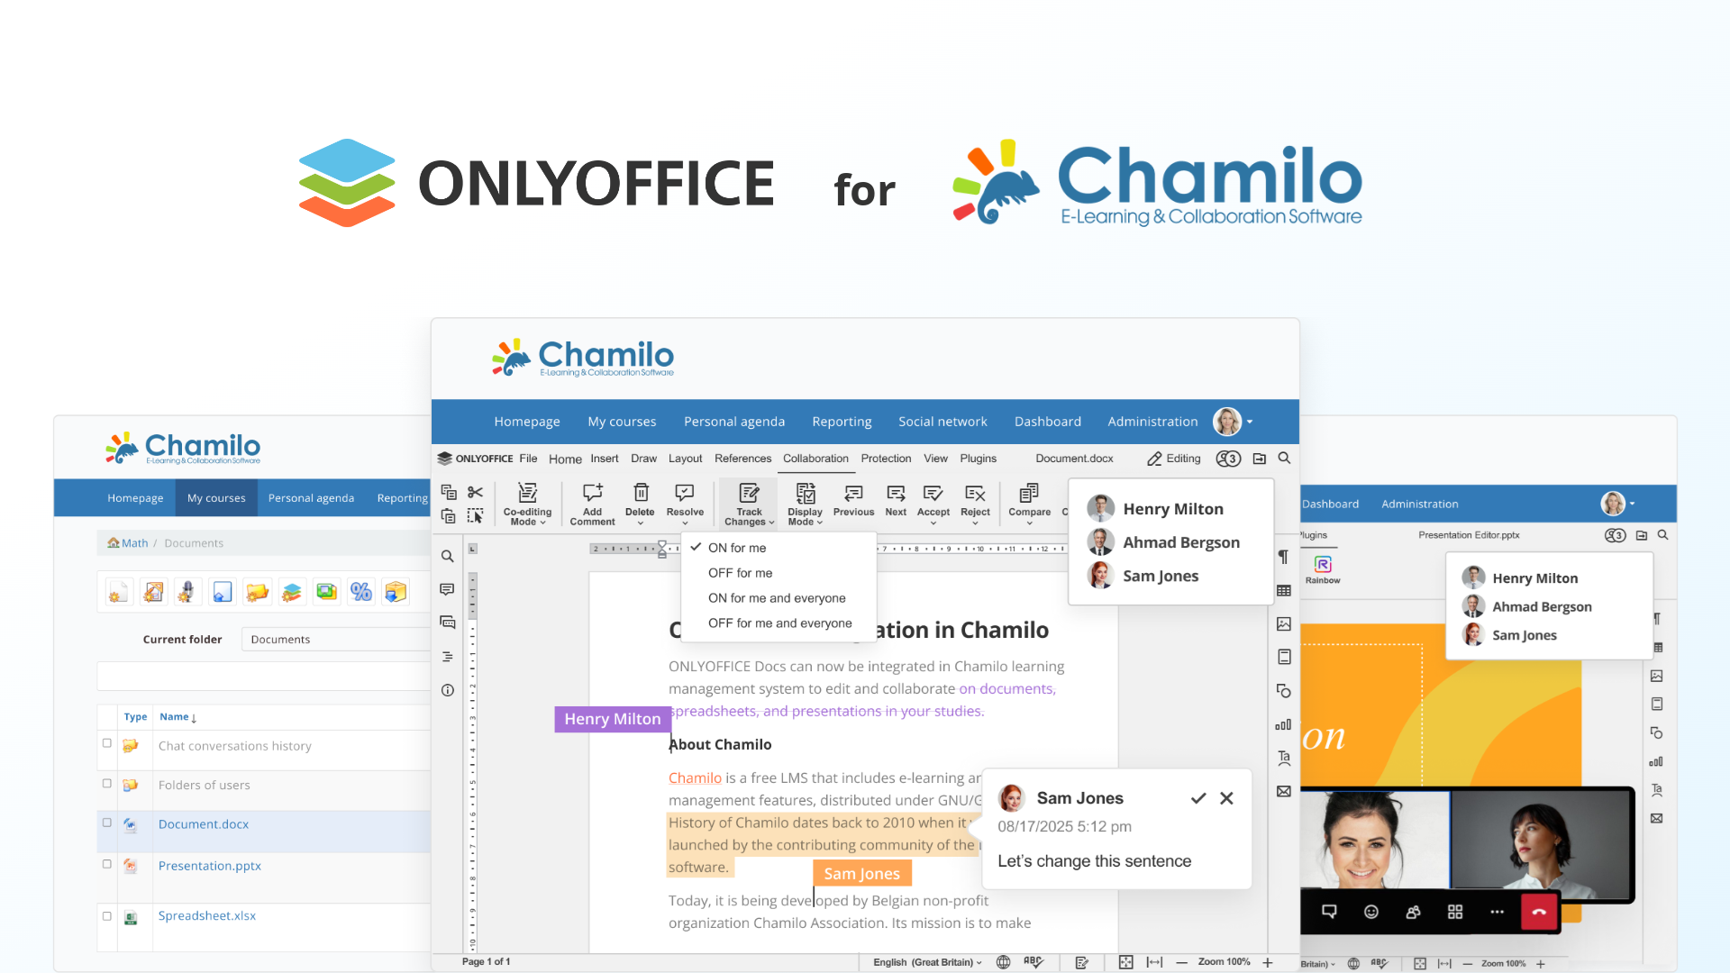
Task: Resolve Sam Jones comment with checkmark
Action: click(x=1197, y=798)
